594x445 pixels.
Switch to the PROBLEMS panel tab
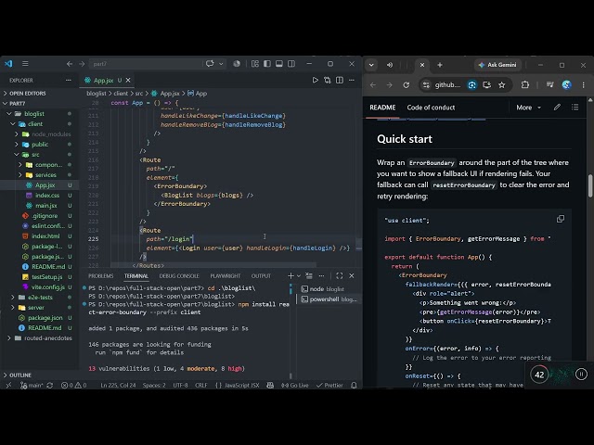point(101,276)
